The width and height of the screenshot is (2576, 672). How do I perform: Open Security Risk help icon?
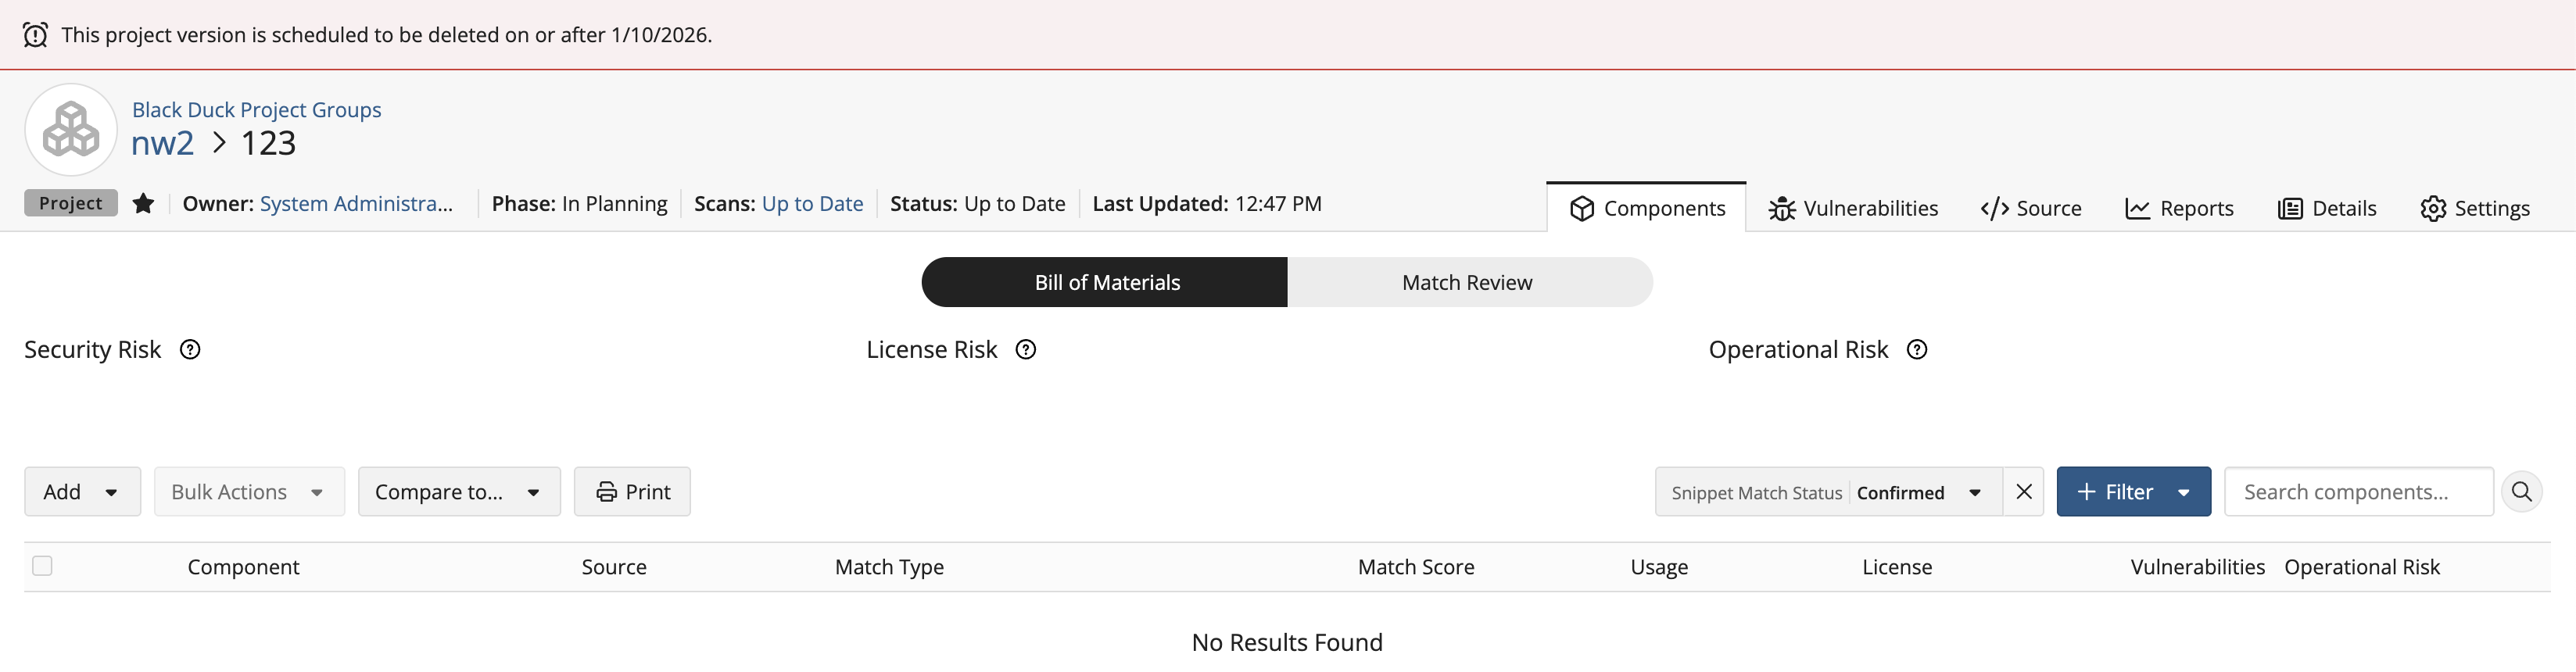(x=190, y=350)
